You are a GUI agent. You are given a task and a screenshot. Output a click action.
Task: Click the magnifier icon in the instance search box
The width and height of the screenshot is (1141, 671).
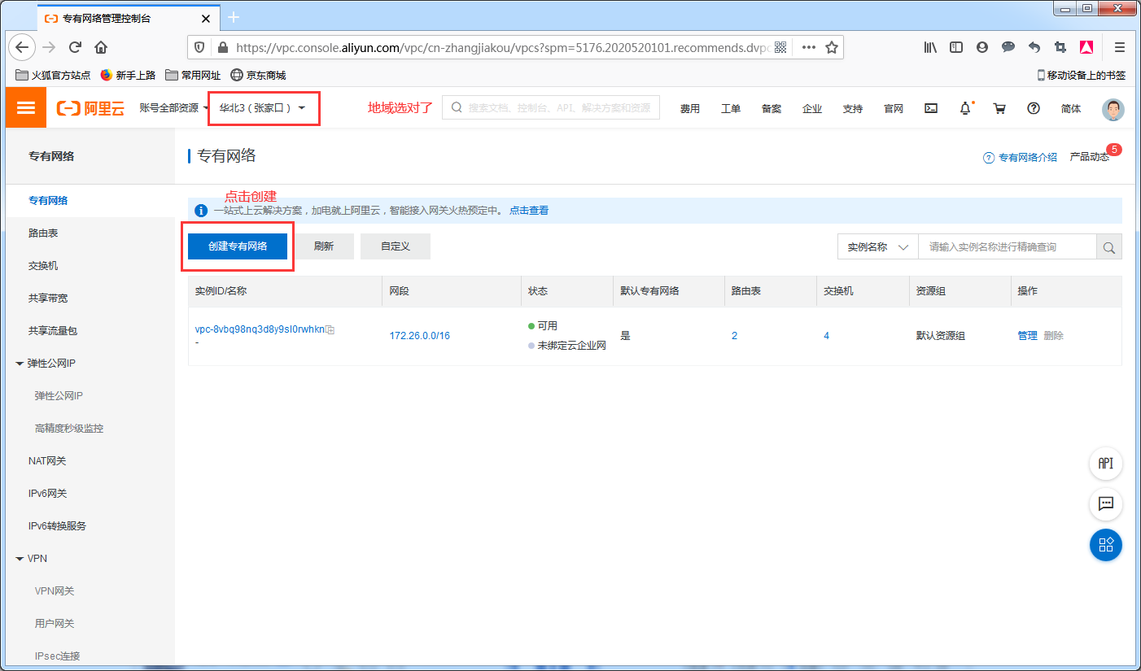[1108, 246]
